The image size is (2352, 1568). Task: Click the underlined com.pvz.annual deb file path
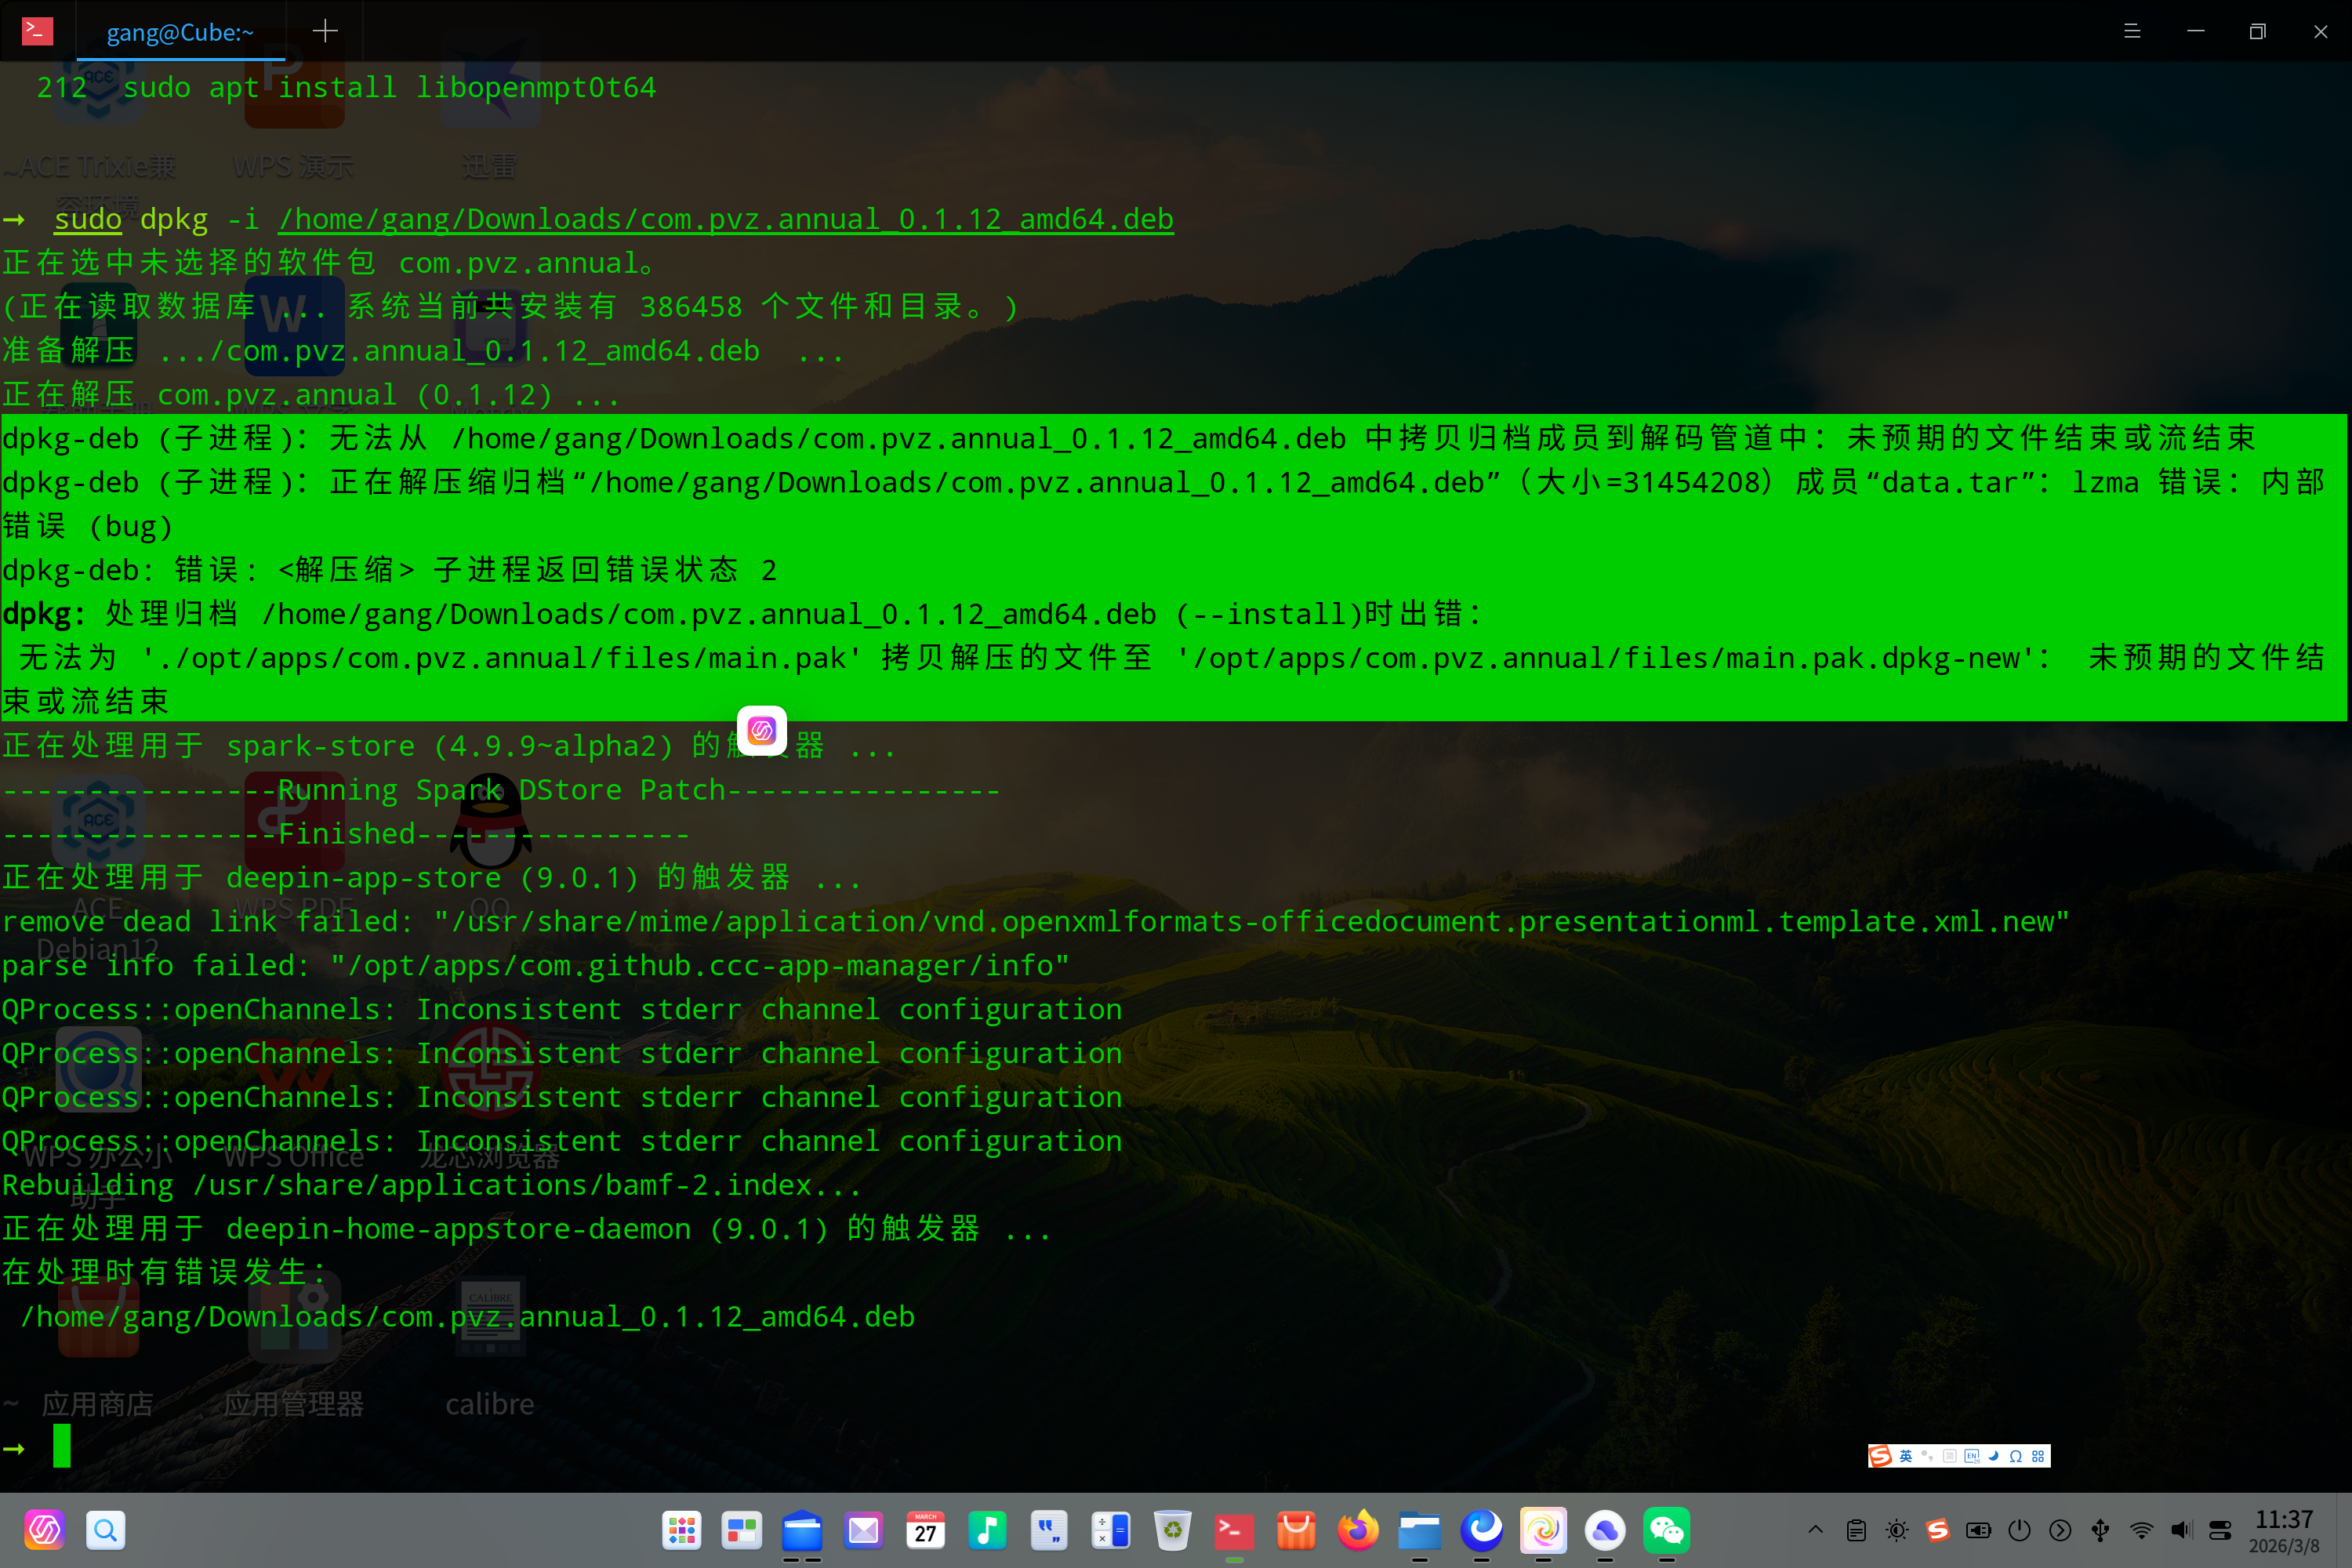pyautogui.click(x=725, y=218)
